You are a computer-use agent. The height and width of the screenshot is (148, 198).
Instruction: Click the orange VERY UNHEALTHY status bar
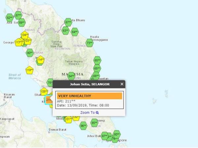pyautogui.click(x=89, y=96)
